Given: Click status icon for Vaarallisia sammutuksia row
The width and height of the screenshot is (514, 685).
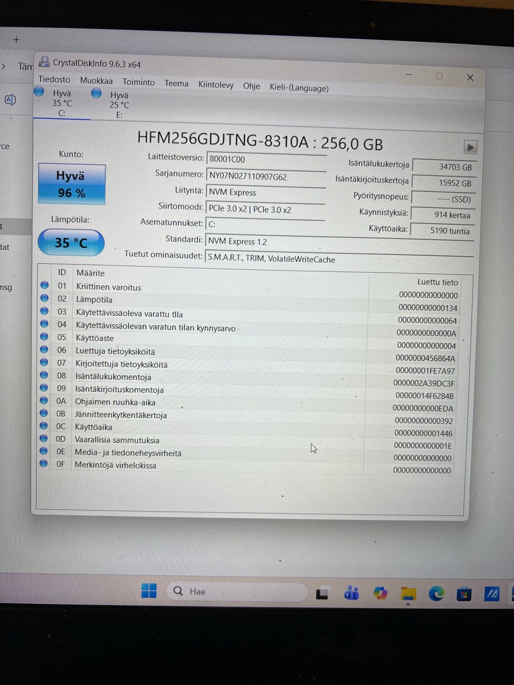Looking at the screenshot, I should (44, 438).
